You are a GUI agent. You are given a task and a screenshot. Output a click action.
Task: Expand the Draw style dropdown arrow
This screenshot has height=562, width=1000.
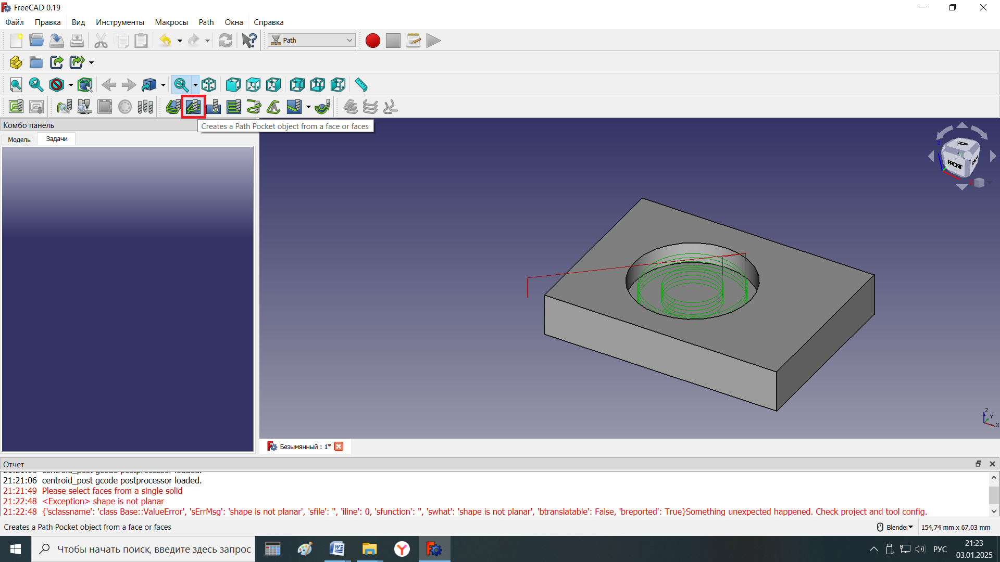pyautogui.click(x=71, y=85)
